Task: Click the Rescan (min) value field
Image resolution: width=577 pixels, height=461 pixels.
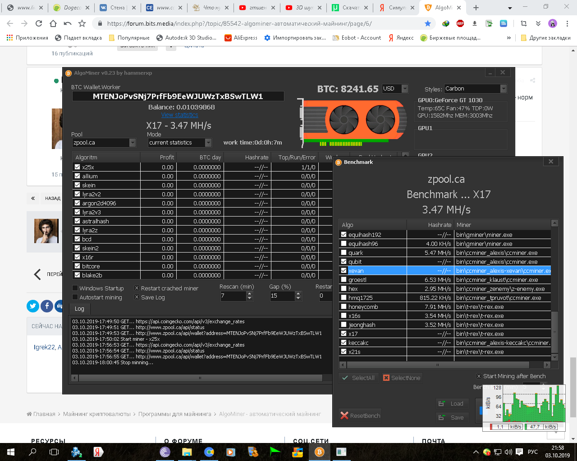Action: point(233,296)
